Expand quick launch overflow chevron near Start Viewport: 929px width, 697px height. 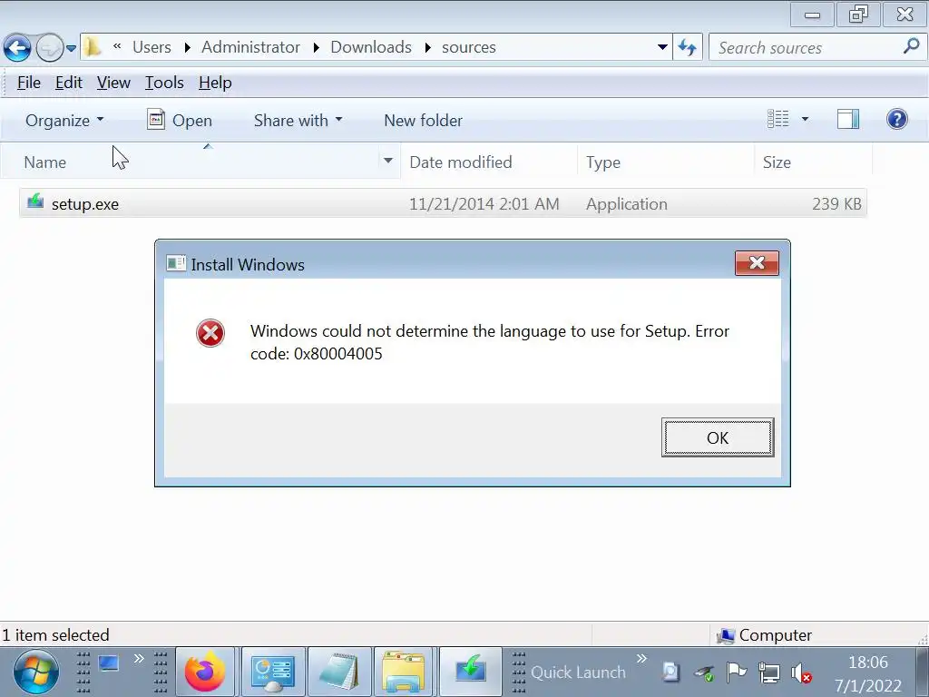[139, 658]
